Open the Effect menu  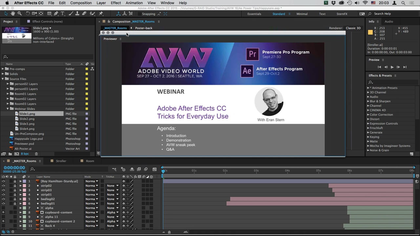115,3
